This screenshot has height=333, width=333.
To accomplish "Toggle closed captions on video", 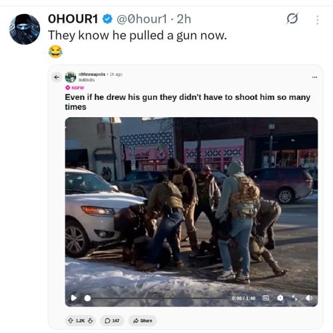I will pos(266,298).
